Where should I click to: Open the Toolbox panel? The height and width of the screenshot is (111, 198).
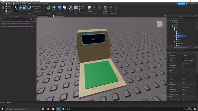click(x=54, y=8)
